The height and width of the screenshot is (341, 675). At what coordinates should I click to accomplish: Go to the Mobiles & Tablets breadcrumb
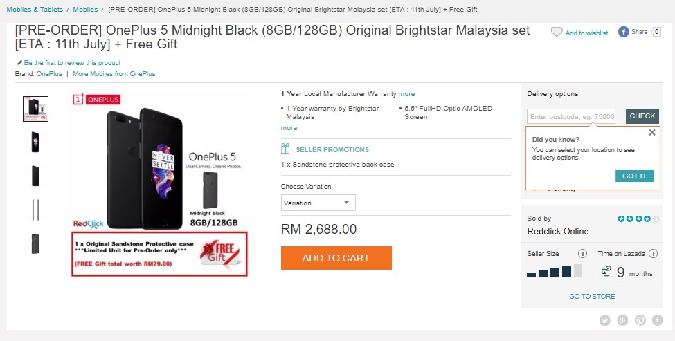pos(35,10)
